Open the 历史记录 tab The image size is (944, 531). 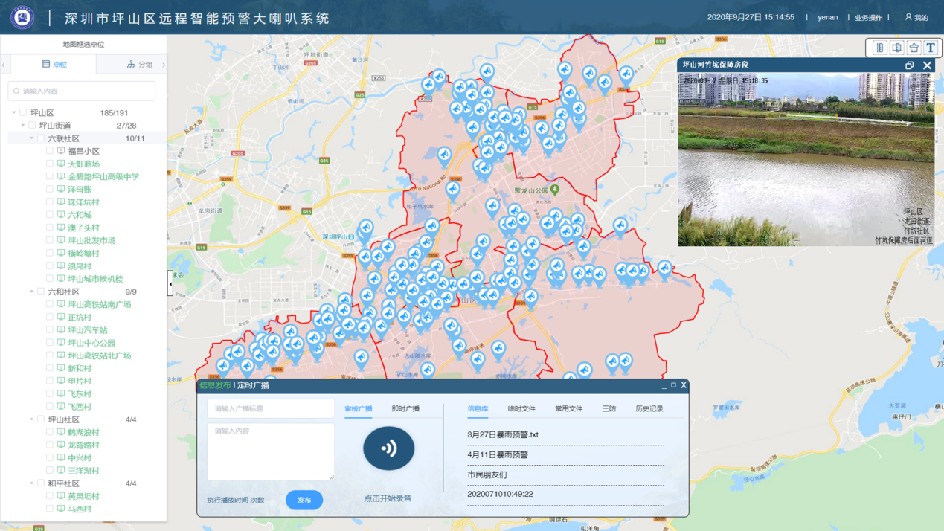(x=649, y=408)
